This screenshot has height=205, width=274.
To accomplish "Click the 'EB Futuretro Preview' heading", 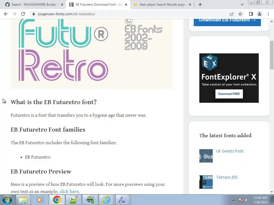I will (41, 171).
